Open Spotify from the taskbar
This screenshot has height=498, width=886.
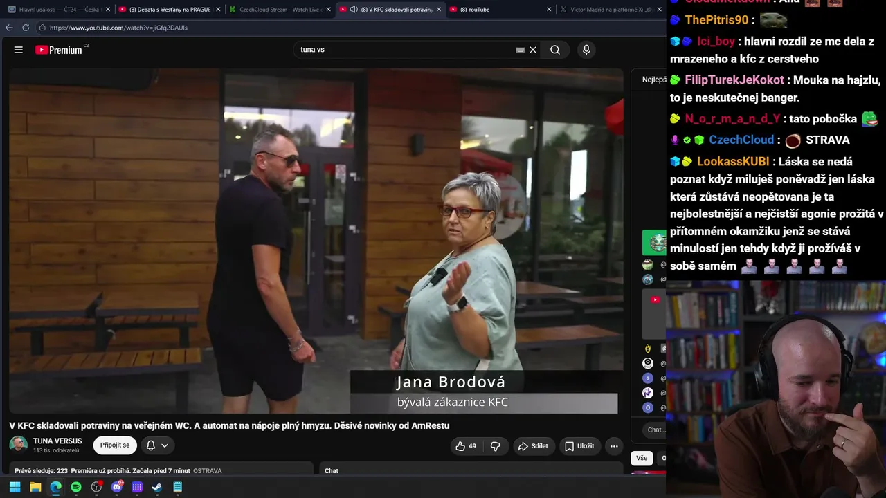coord(76,487)
